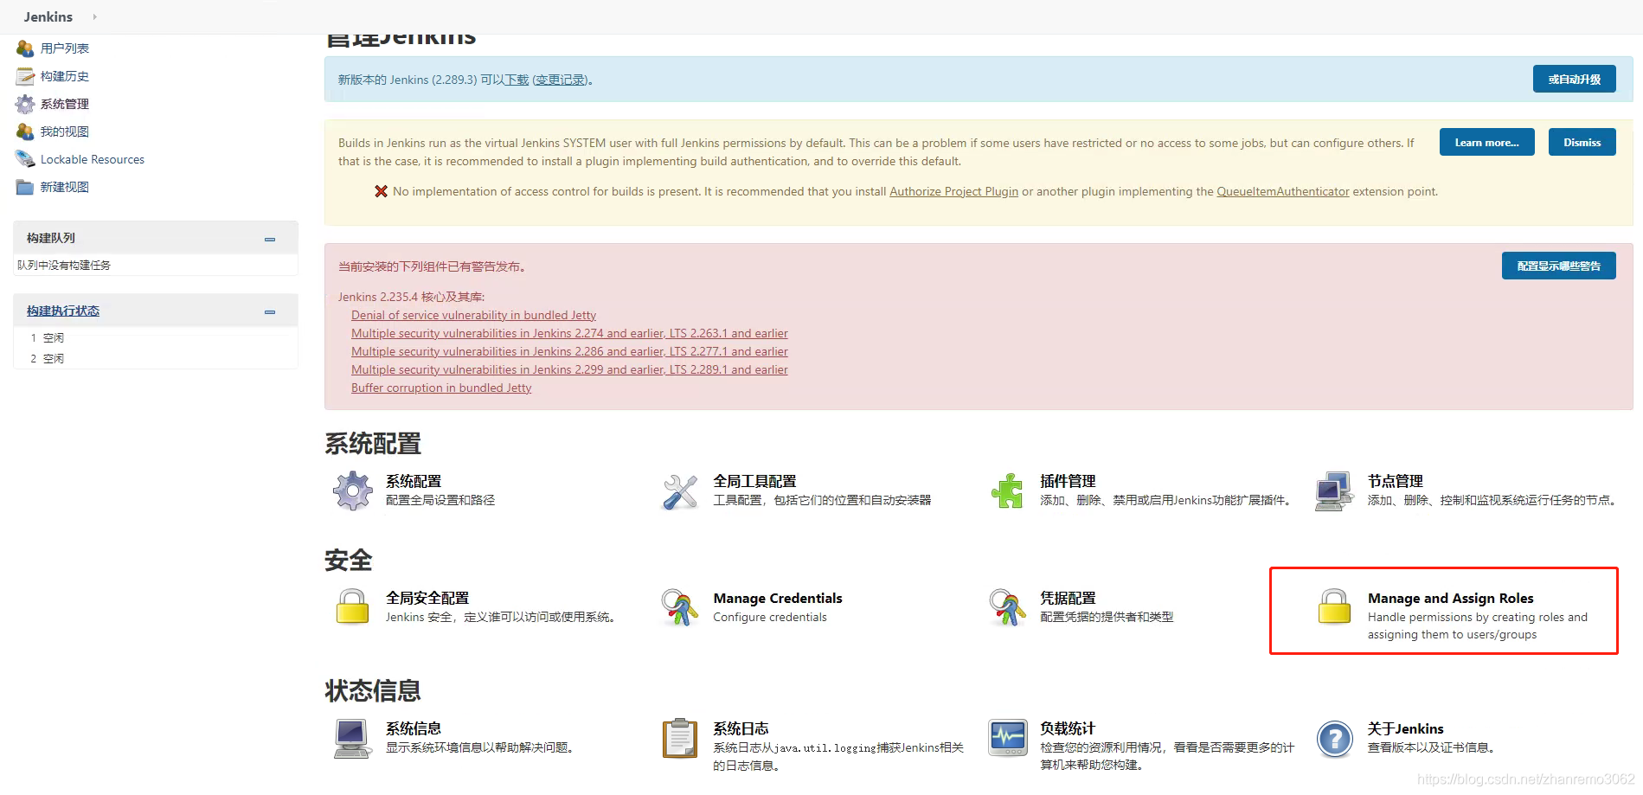1643x795 pixels.
Task: Open Manage Credentials title link
Action: [778, 598]
